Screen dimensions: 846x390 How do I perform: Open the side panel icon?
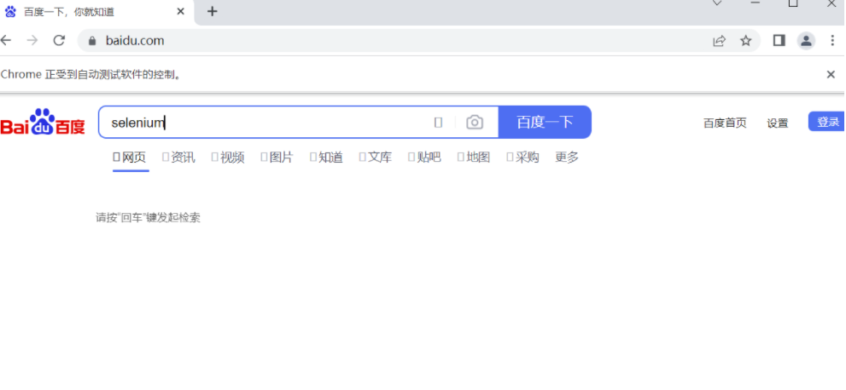click(x=779, y=40)
